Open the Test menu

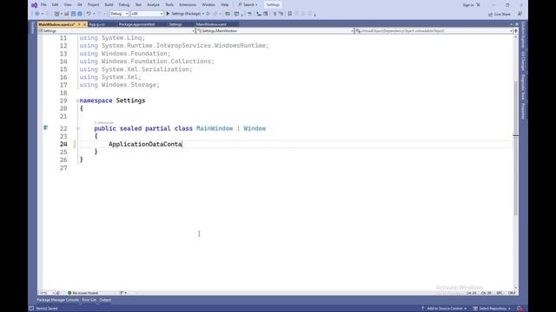[138, 5]
